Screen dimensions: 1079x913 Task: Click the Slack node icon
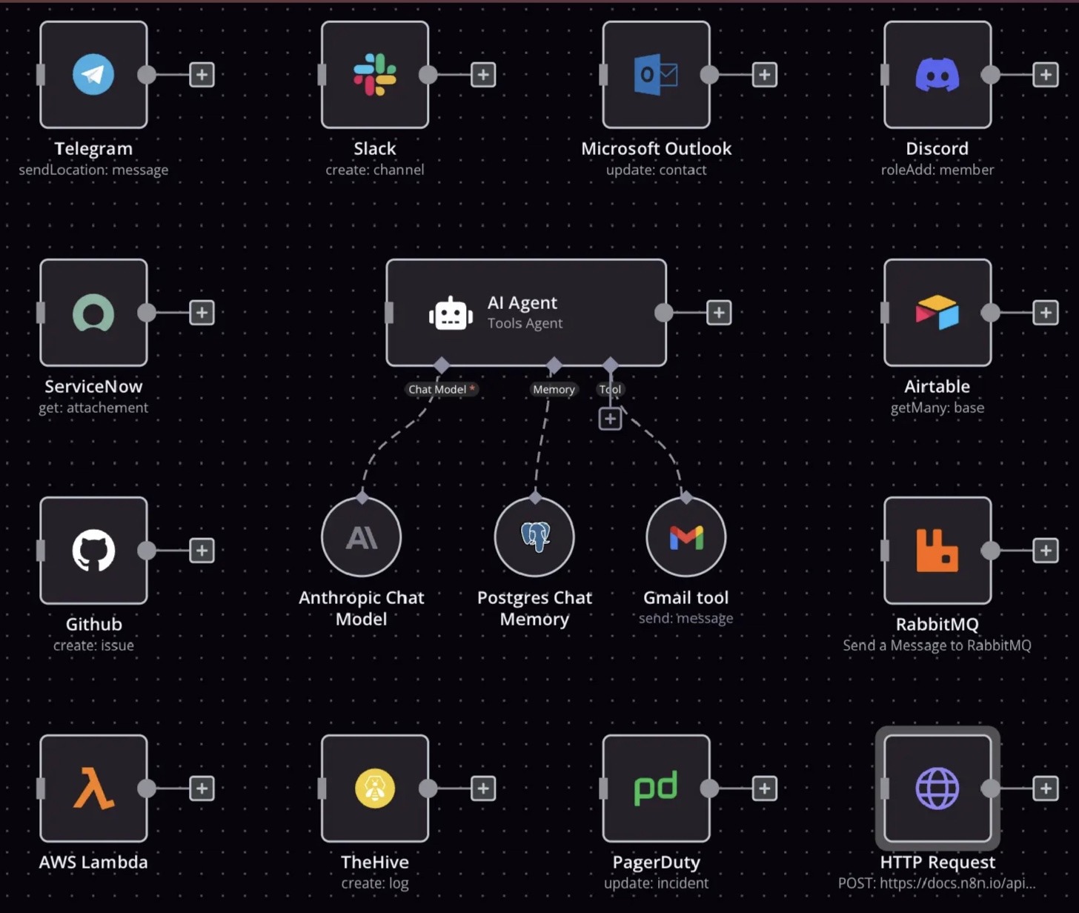coord(375,75)
